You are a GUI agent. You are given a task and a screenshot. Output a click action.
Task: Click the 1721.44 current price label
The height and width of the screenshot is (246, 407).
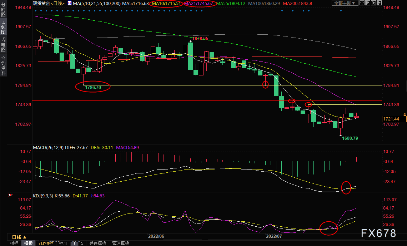point(394,119)
